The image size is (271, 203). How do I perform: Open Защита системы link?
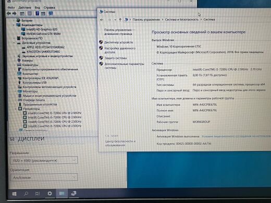116,58
